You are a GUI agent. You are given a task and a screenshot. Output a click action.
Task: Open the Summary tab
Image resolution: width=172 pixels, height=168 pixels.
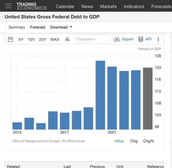click(17, 27)
